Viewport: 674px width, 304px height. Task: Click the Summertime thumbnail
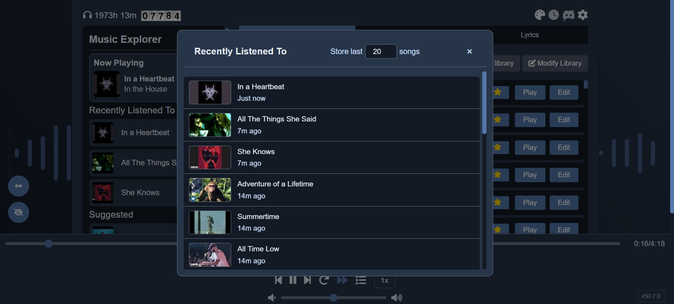(x=210, y=223)
